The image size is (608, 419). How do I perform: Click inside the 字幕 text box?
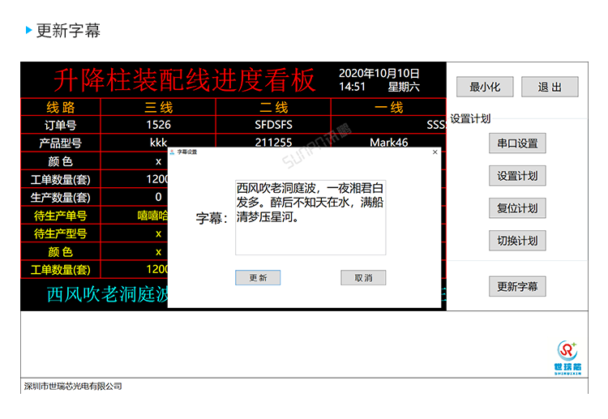click(310, 217)
